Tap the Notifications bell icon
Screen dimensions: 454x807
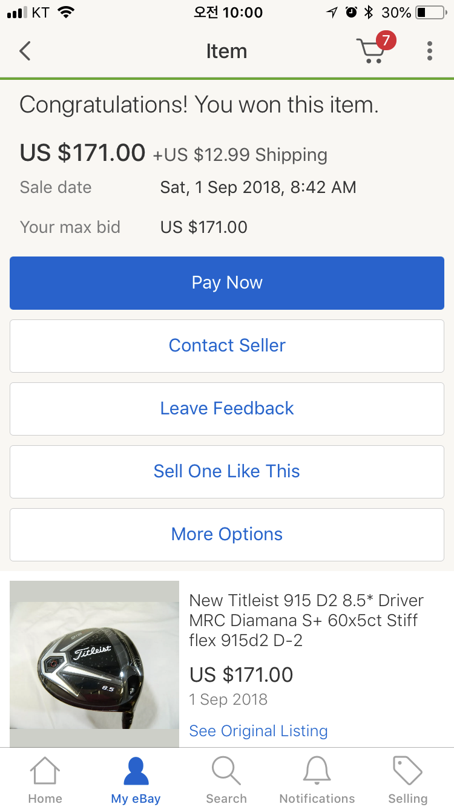click(317, 772)
